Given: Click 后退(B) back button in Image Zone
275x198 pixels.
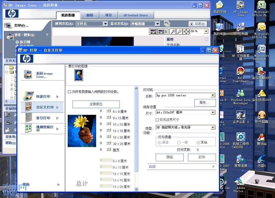Looking at the screenshot, I should 198,24.
